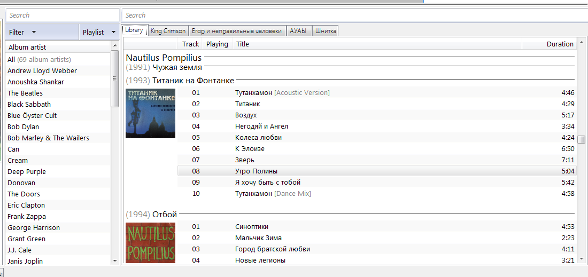The image size is (588, 277).
Task: Select track Я хочу быть с тобой
Action: tap(377, 183)
